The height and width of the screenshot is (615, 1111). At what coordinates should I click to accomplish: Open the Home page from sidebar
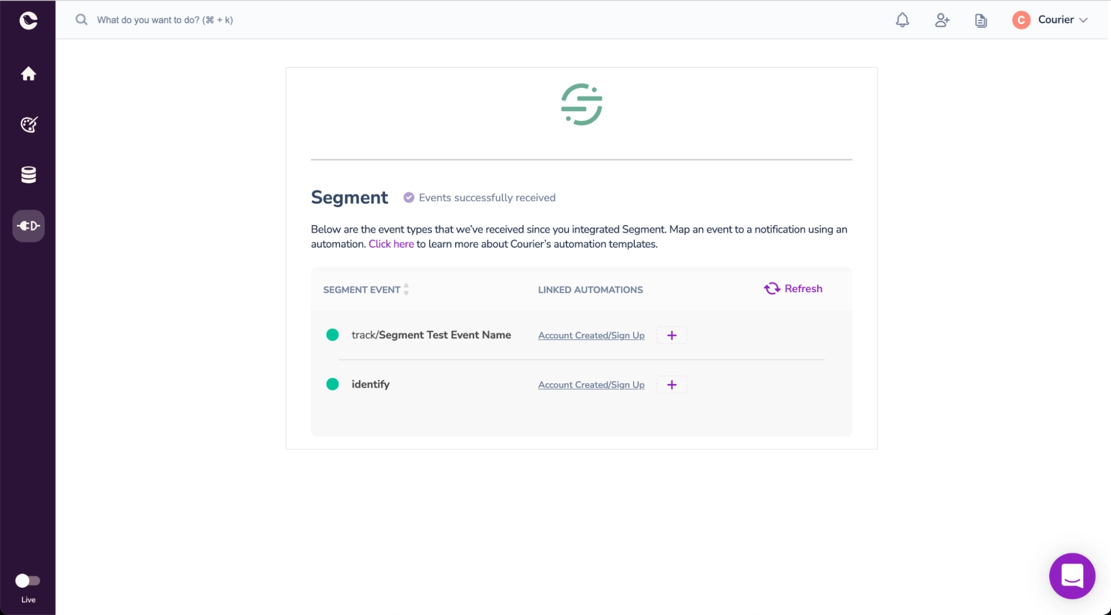click(28, 74)
